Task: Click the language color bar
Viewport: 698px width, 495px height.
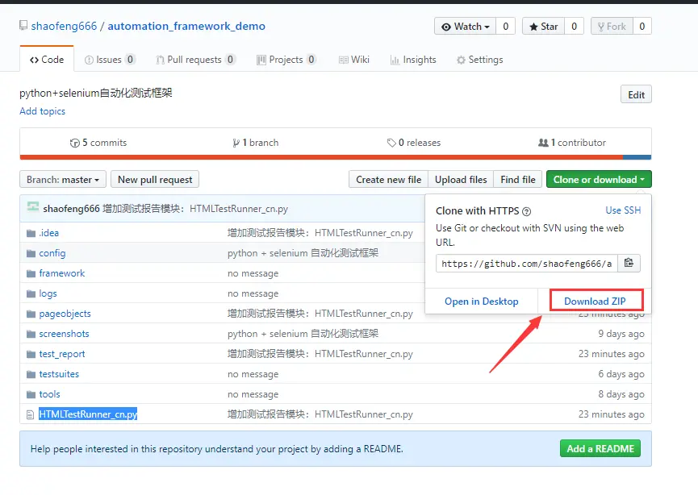Action: [336, 157]
